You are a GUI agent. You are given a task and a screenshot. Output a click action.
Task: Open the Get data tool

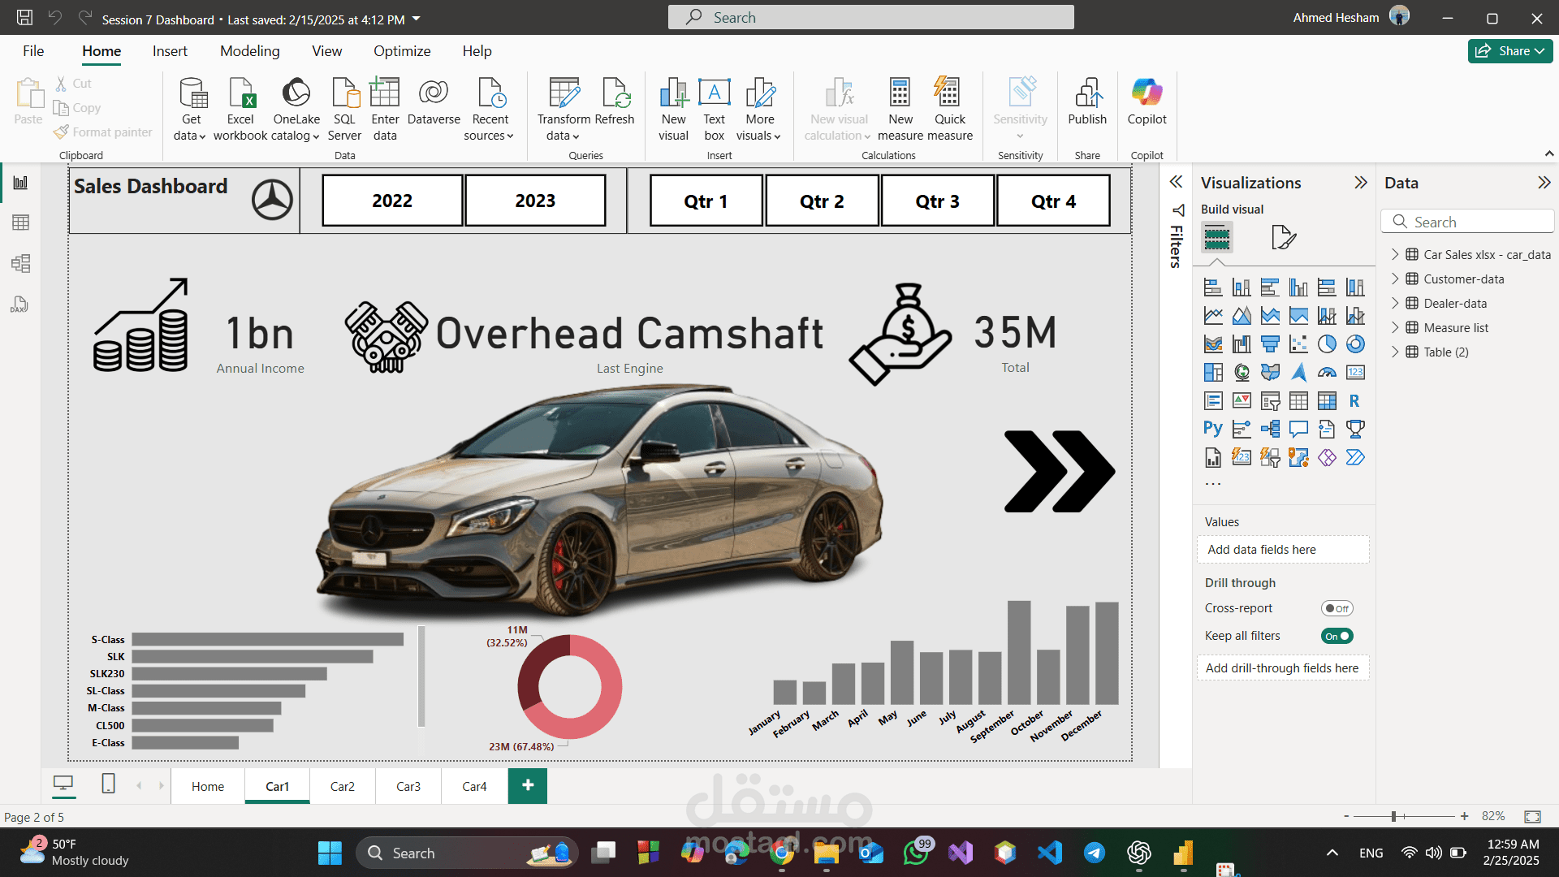(192, 110)
